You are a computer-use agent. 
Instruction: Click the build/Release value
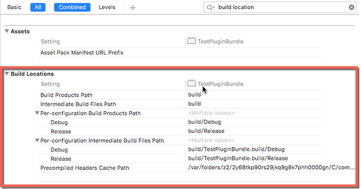(x=207, y=131)
